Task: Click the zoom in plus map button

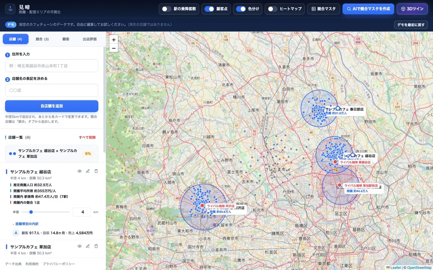Action: pyautogui.click(x=114, y=40)
